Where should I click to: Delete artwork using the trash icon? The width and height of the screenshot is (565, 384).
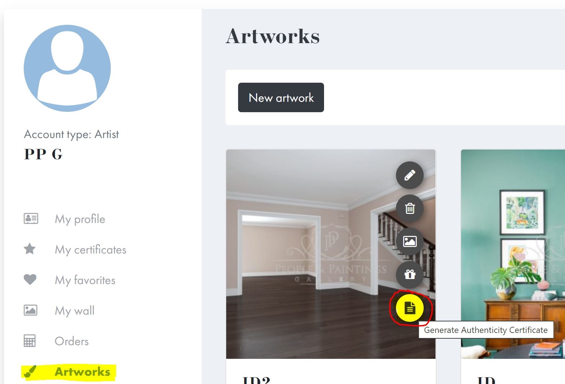click(x=410, y=208)
